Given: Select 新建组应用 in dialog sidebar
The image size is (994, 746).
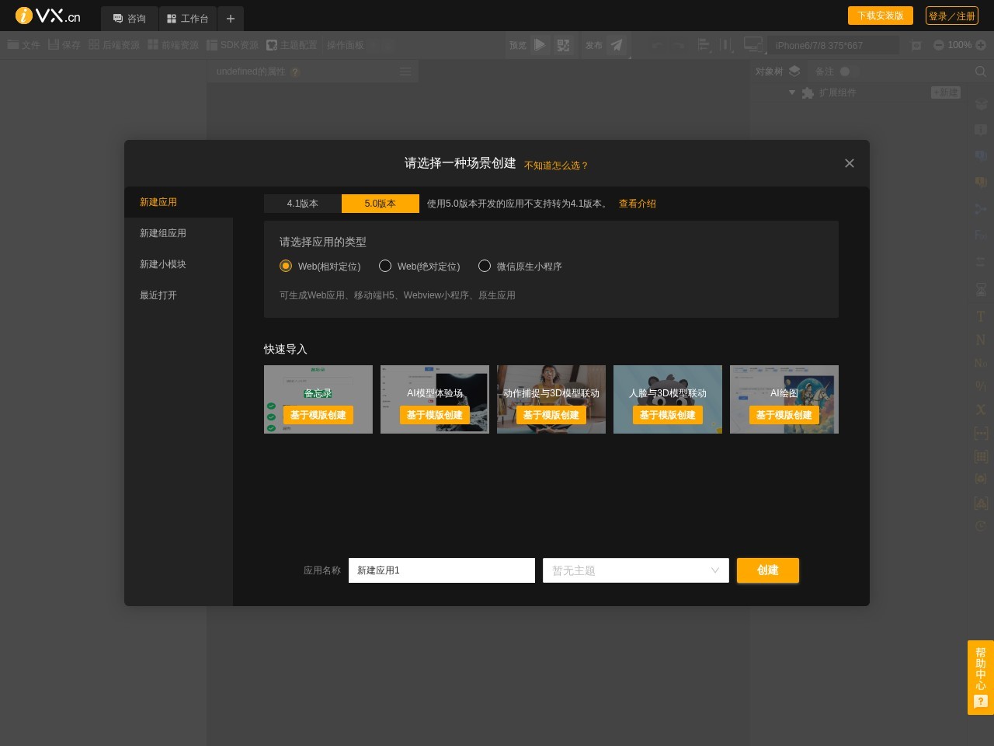Looking at the screenshot, I should (x=179, y=233).
